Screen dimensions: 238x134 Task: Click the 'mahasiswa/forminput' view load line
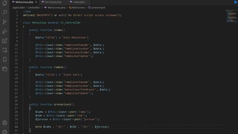pos(73,90)
